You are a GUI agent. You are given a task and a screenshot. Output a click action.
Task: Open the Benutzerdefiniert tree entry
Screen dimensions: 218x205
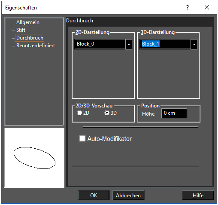[x=36, y=46]
